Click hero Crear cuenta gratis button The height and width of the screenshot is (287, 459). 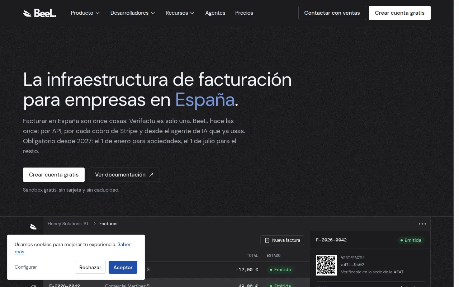(54, 175)
